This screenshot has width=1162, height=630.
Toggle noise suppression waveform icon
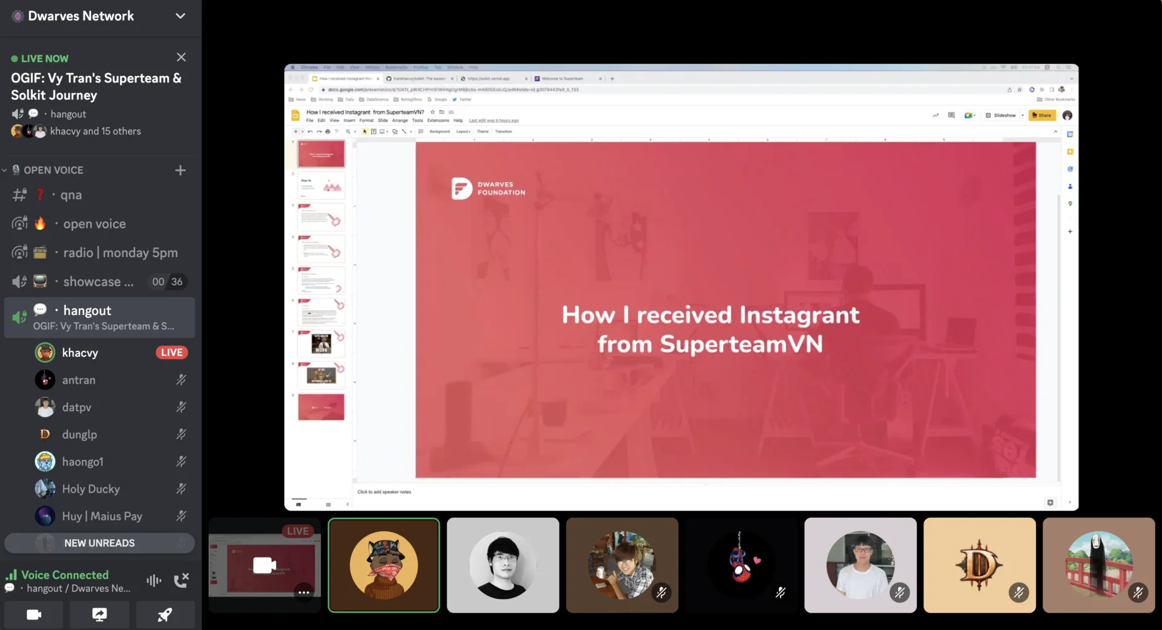pyautogui.click(x=154, y=580)
